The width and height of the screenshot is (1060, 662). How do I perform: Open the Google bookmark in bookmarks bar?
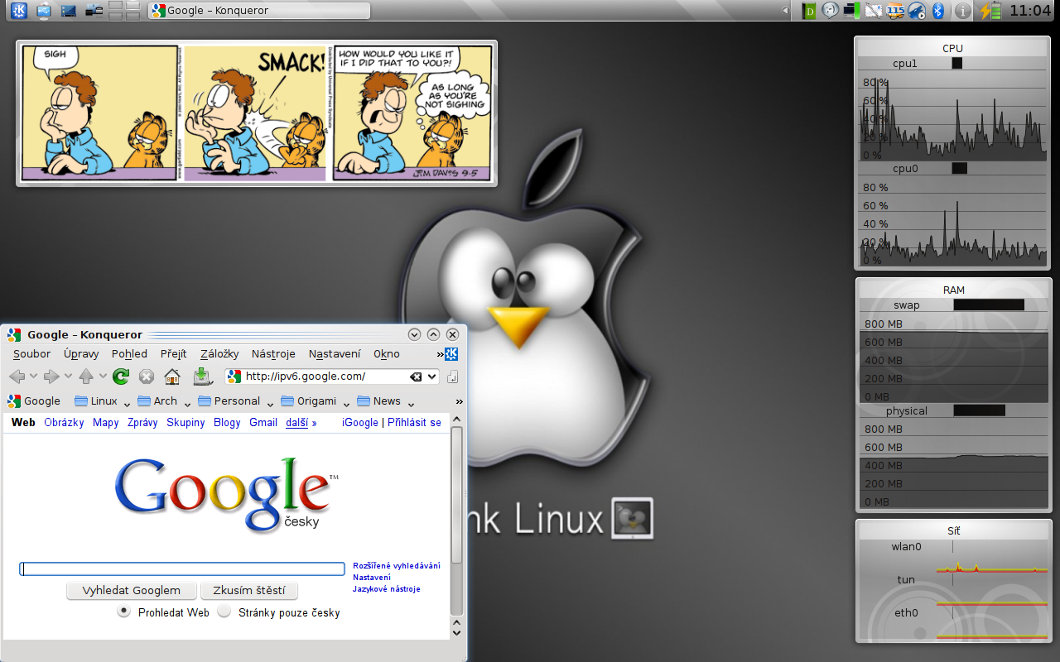point(34,401)
